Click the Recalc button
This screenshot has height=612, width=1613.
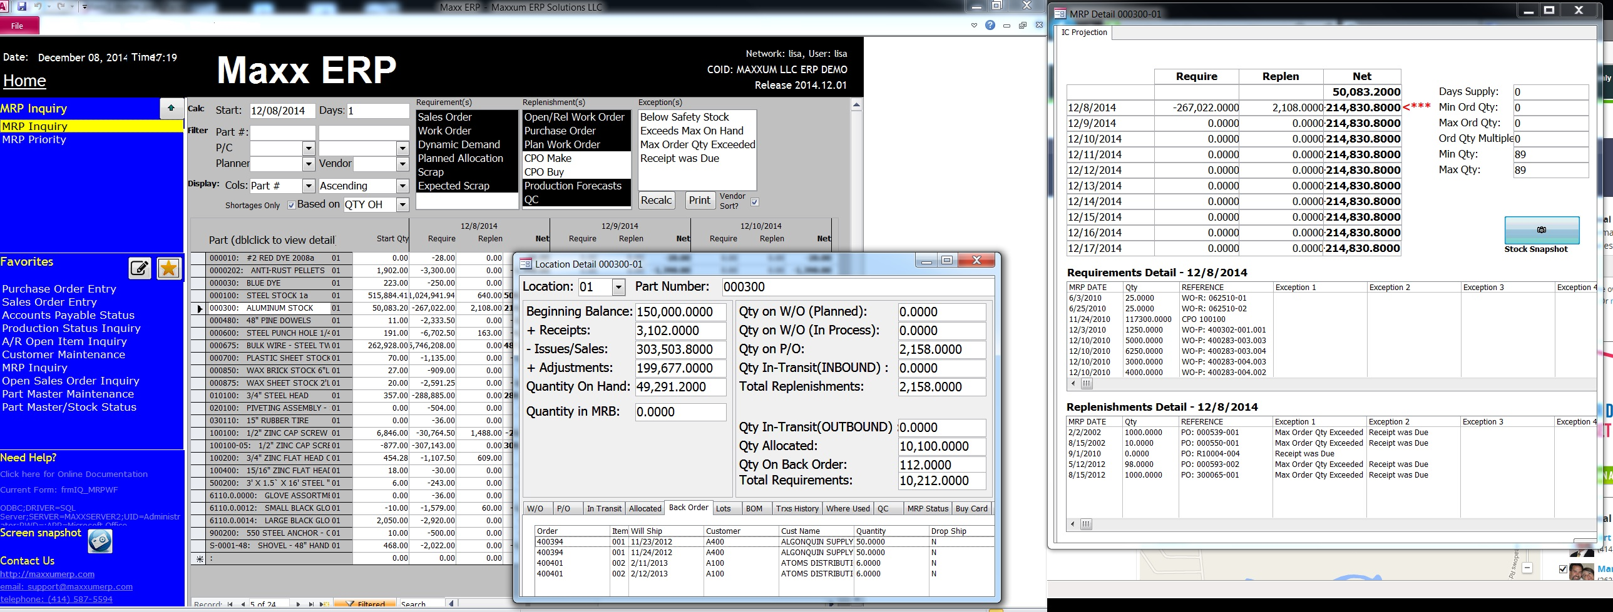[x=656, y=201]
